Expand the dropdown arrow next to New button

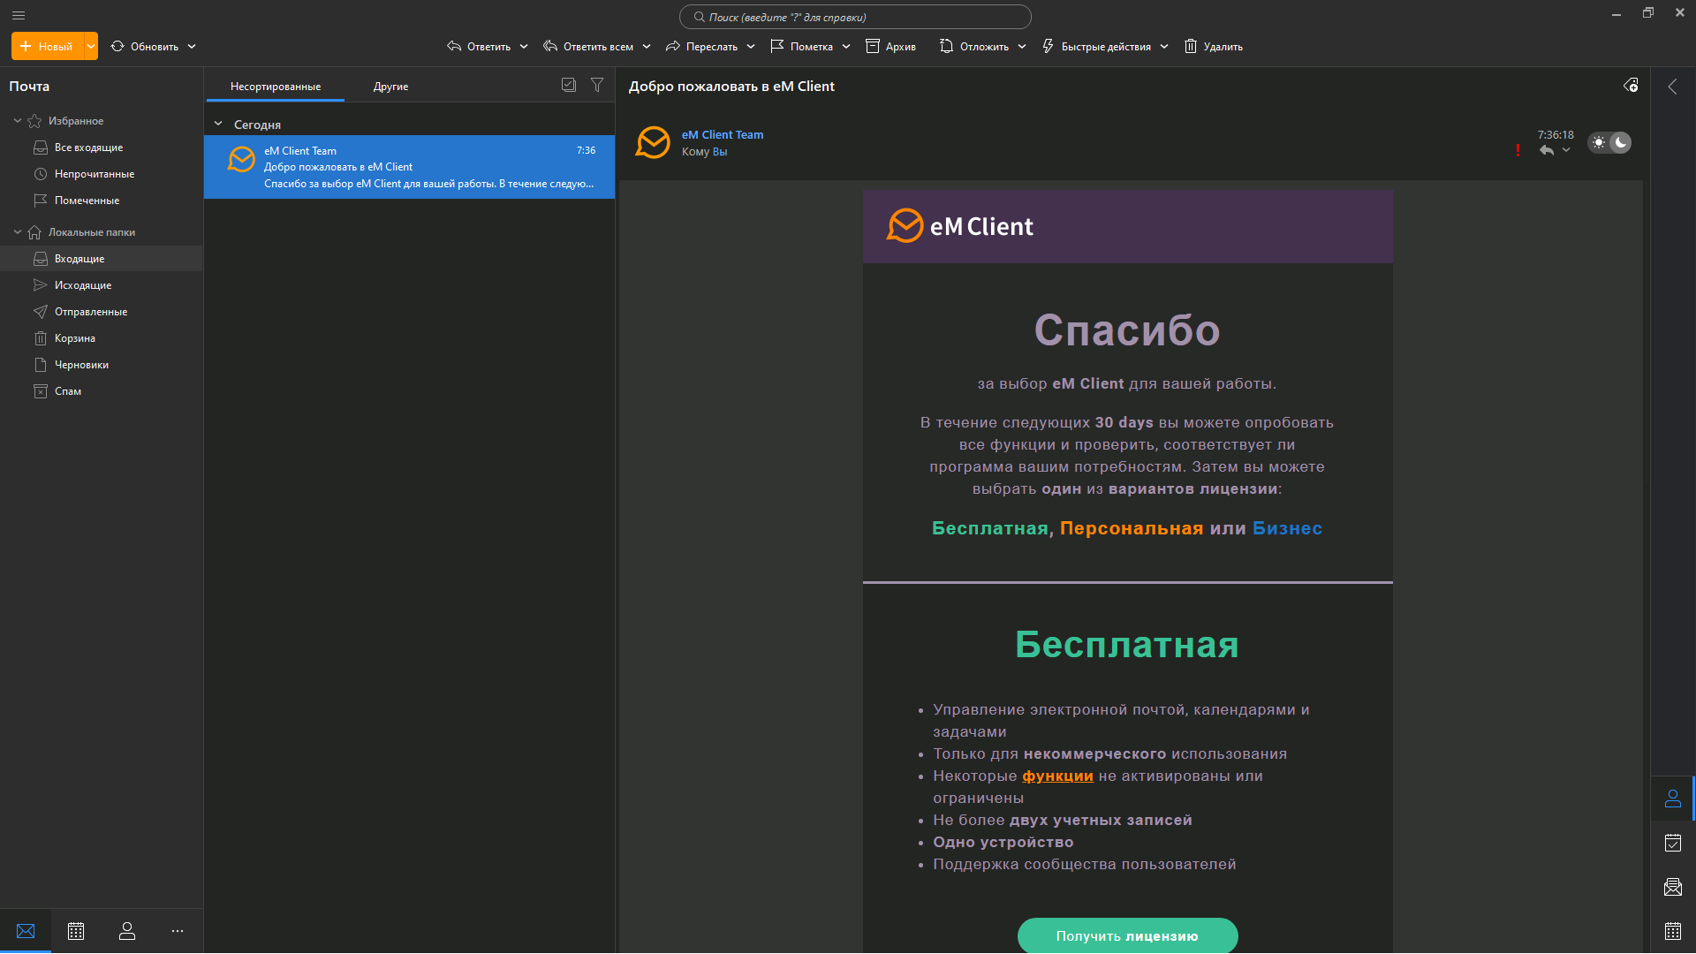[x=91, y=46]
